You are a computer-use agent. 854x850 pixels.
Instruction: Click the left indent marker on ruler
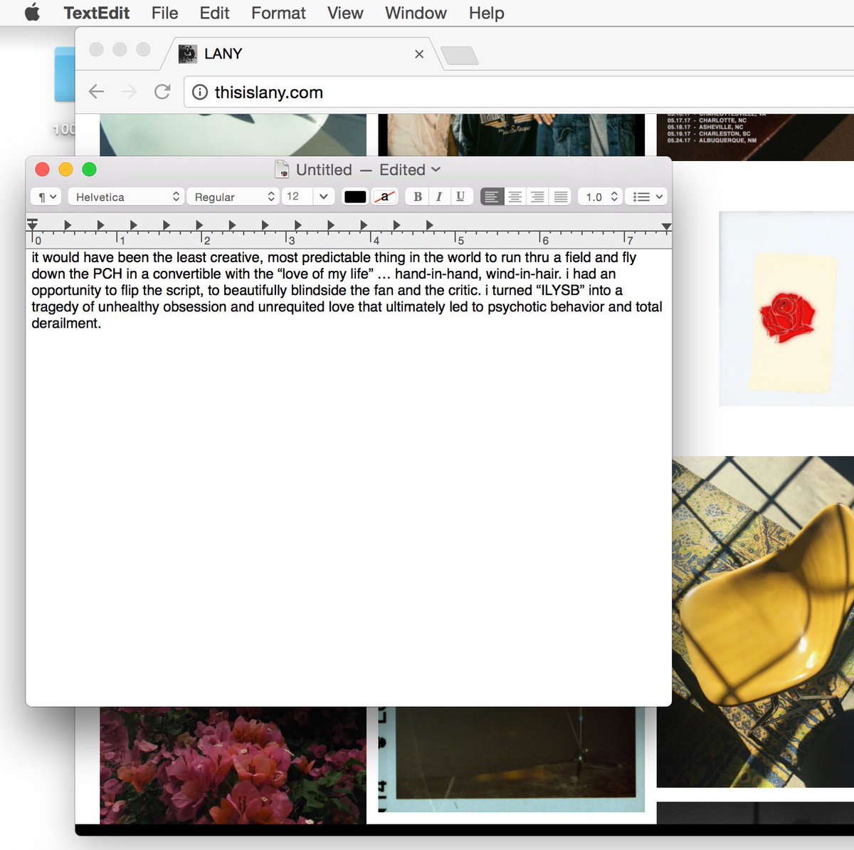32,224
